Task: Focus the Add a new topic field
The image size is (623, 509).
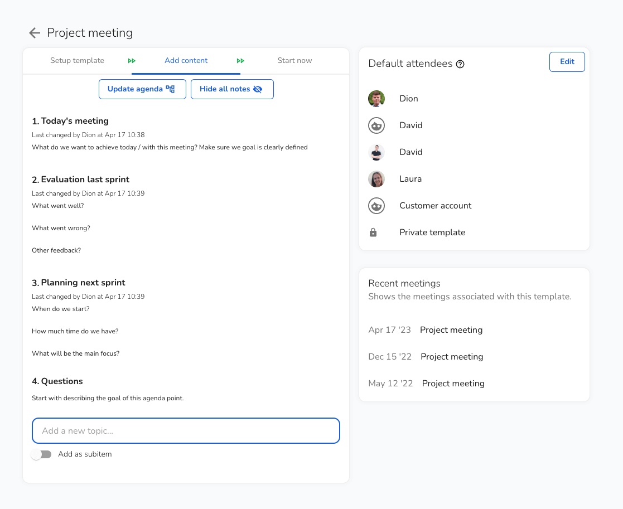Action: pos(186,431)
